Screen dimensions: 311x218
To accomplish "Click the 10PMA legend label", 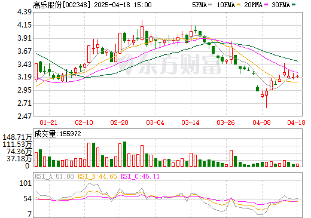I will [x=226, y=5].
